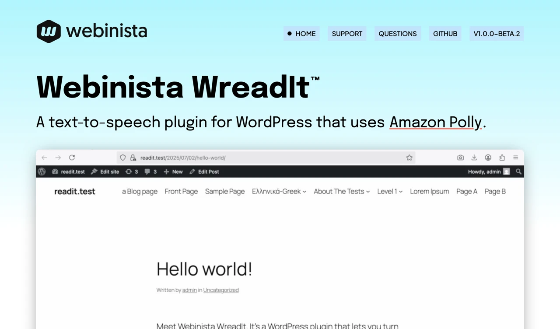Open readit.test dashboard item in admin bar
Viewport: 560px width, 329px height.
pos(68,171)
